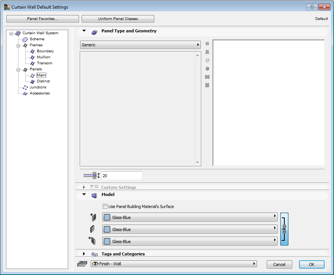Click the edge surface Glass-Blue color swatch
This screenshot has width=334, height=275.
click(107, 229)
